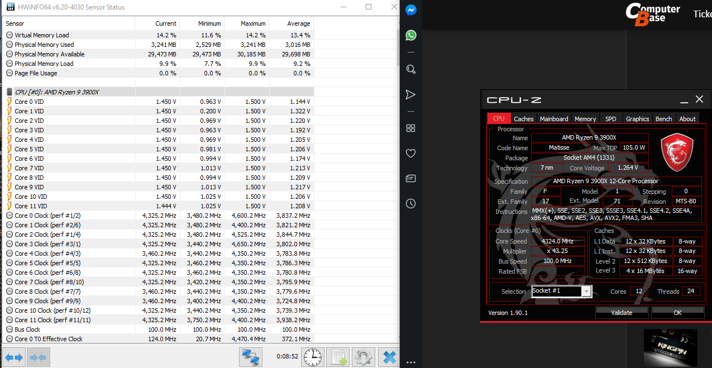The height and width of the screenshot is (368, 712).
Task: Select the Core 11 Clock (perf #11/11) row
Action: [157, 320]
